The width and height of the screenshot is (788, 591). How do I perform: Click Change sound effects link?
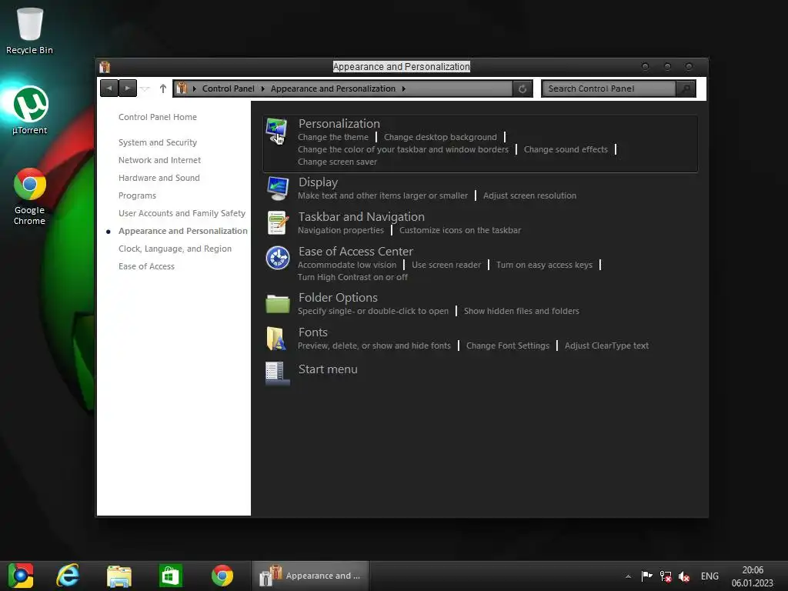(x=566, y=149)
